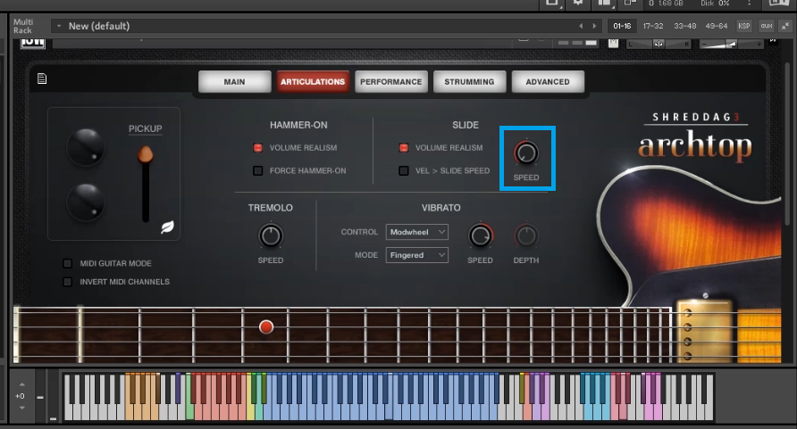The image size is (797, 429).
Task: Open the Kontakt library browser icon at top right
Action: tap(779, 3)
